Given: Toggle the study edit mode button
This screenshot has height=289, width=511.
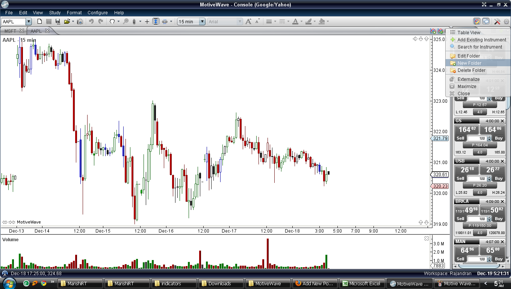Looking at the screenshot, I should click(x=477, y=21).
